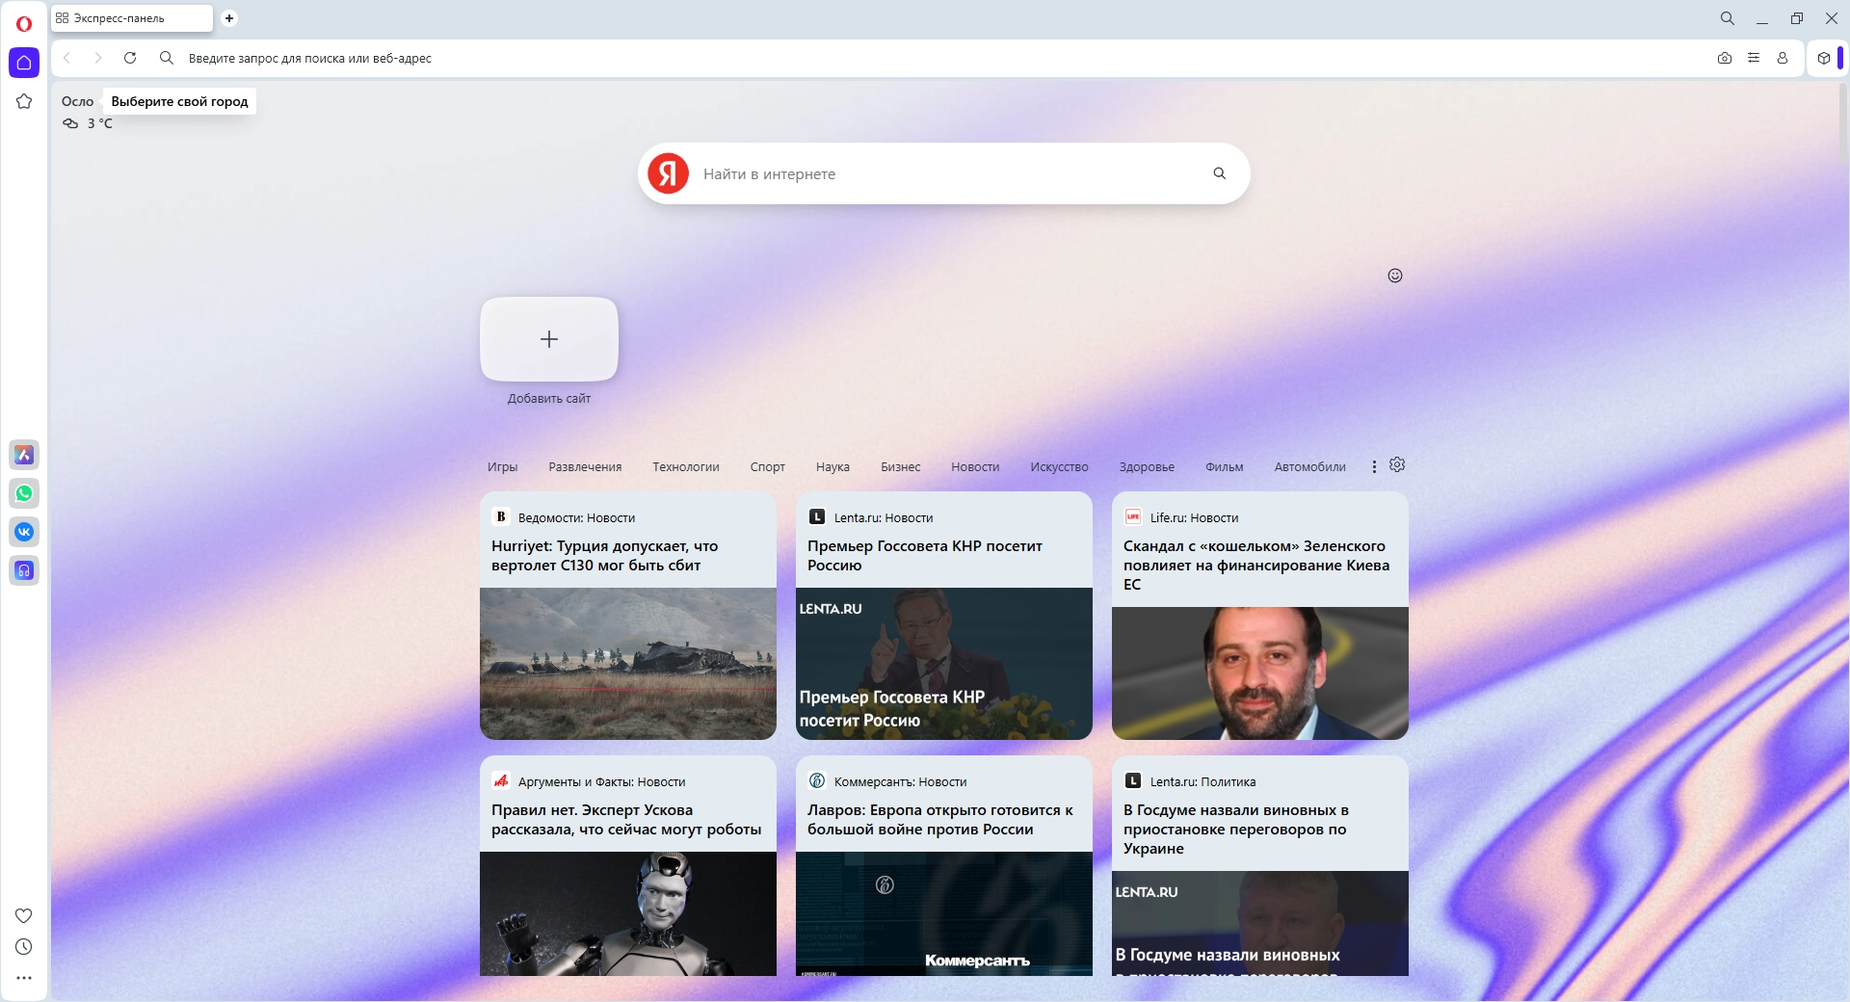1850x1002 pixels.
Task: Select the Искусство news category
Action: tap(1059, 467)
